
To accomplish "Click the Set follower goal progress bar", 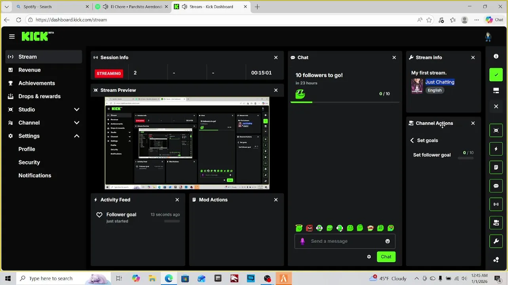I will click(x=466, y=158).
